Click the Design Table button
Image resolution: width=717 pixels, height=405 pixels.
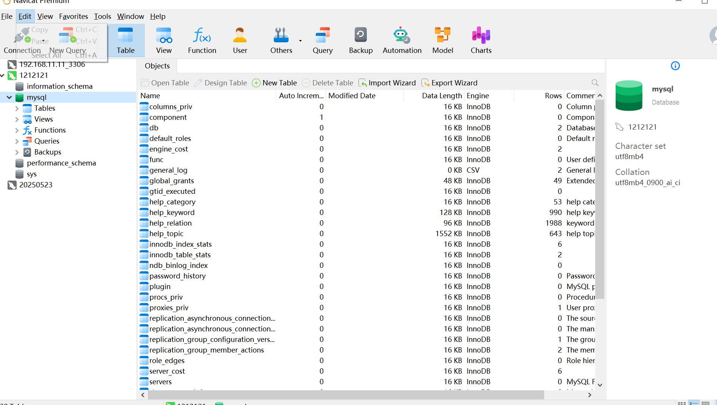pos(220,83)
